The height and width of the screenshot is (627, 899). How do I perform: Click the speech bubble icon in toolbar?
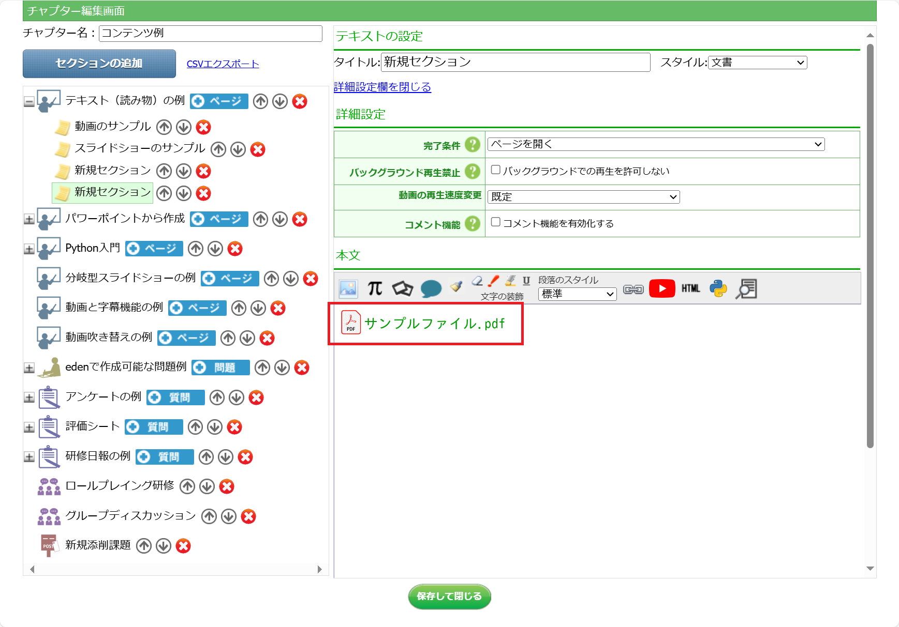(x=431, y=288)
